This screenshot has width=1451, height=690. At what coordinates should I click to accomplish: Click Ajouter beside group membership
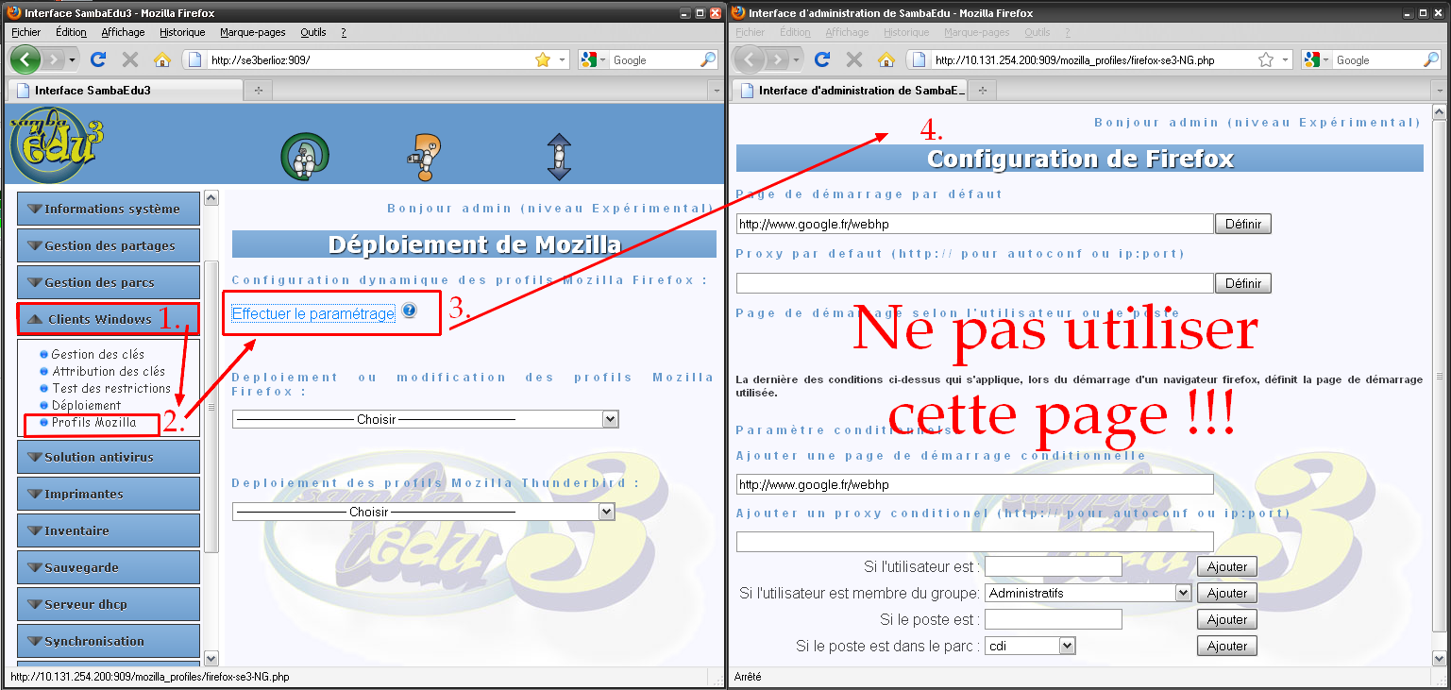click(1227, 593)
